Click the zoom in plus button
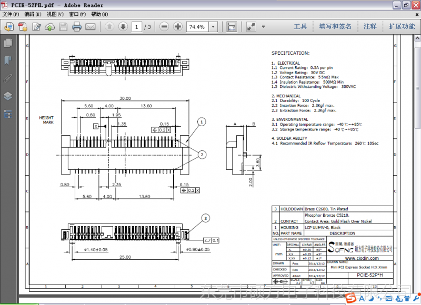The width and height of the screenshot is (421, 305). 178,27
